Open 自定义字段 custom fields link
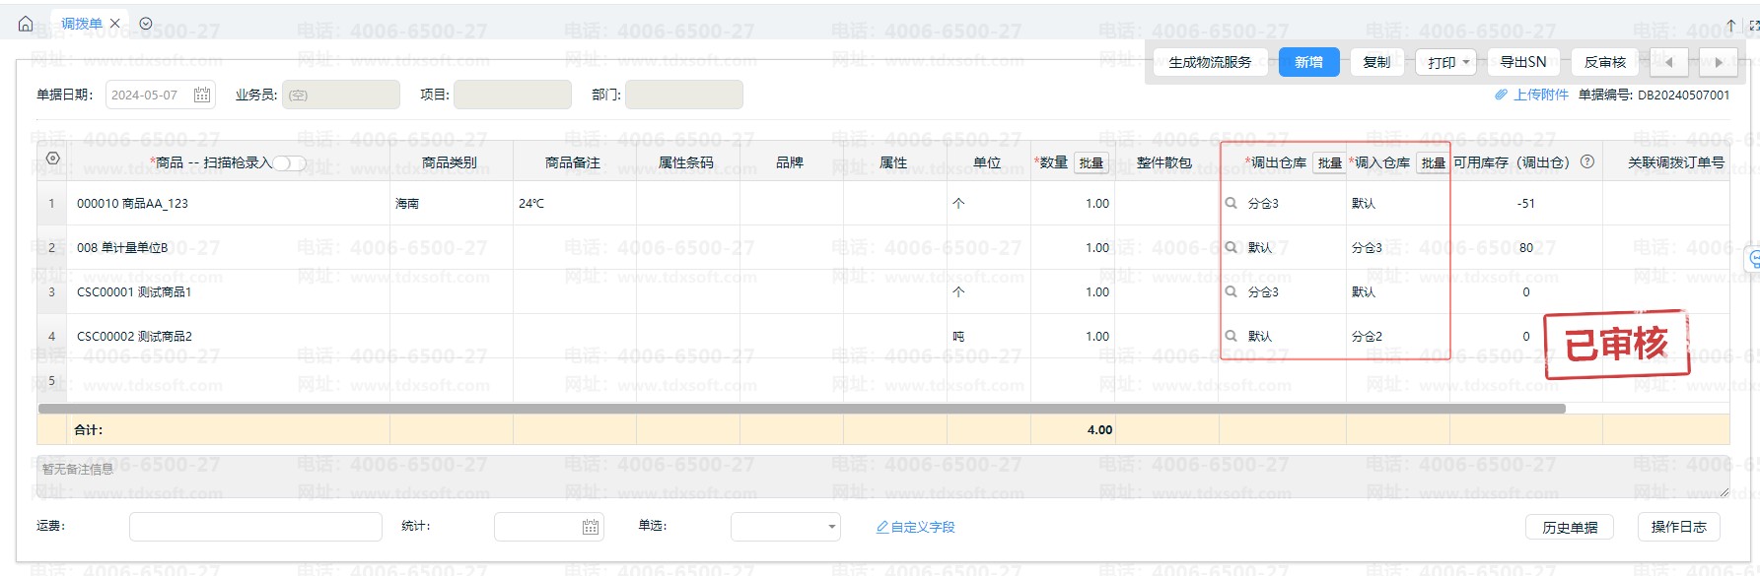This screenshot has height=576, width=1760. [916, 527]
